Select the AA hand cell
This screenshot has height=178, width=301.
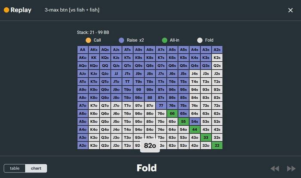tap(83, 49)
